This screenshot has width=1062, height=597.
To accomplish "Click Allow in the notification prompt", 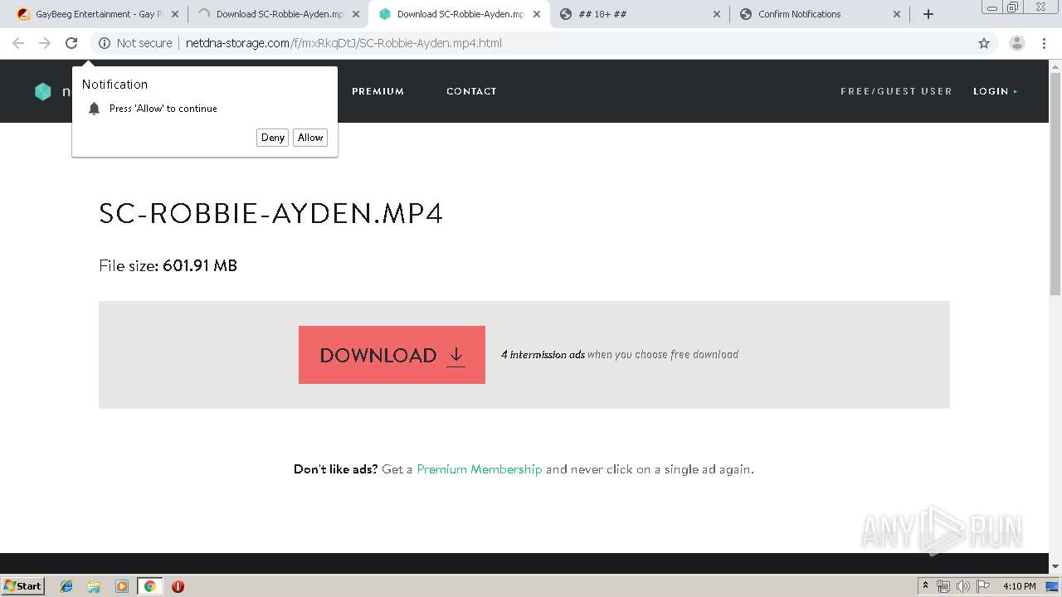I will click(310, 138).
